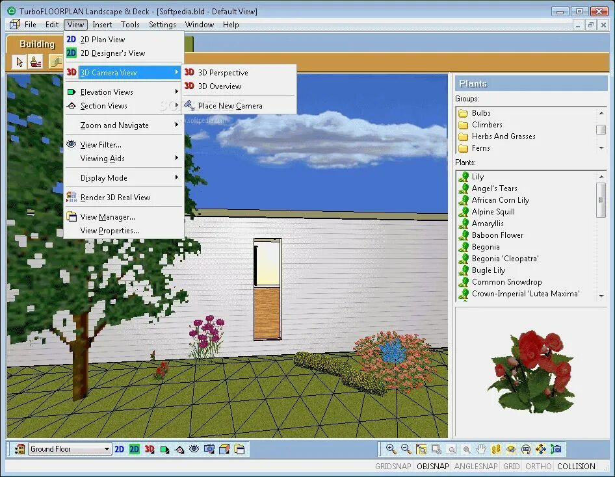Choose Place New Camera
This screenshot has width=615, height=477.
(x=239, y=106)
